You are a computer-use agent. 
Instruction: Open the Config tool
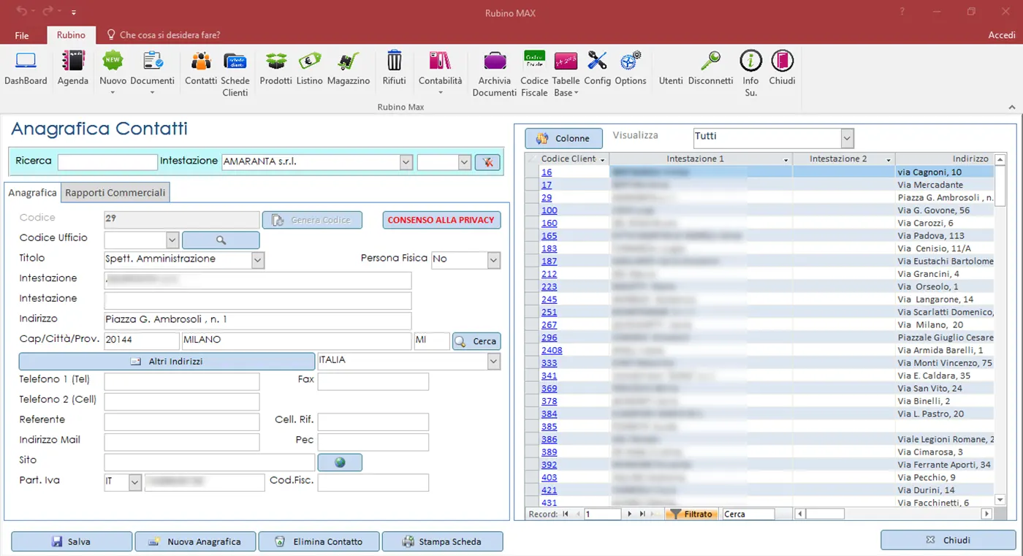click(597, 69)
